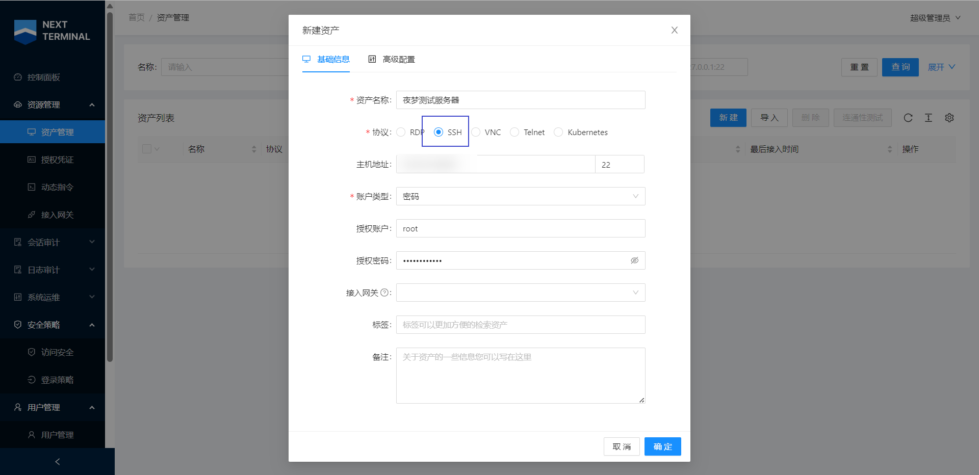Expand the 接入网关 dropdown list
This screenshot has height=475, width=979.
coord(520,293)
